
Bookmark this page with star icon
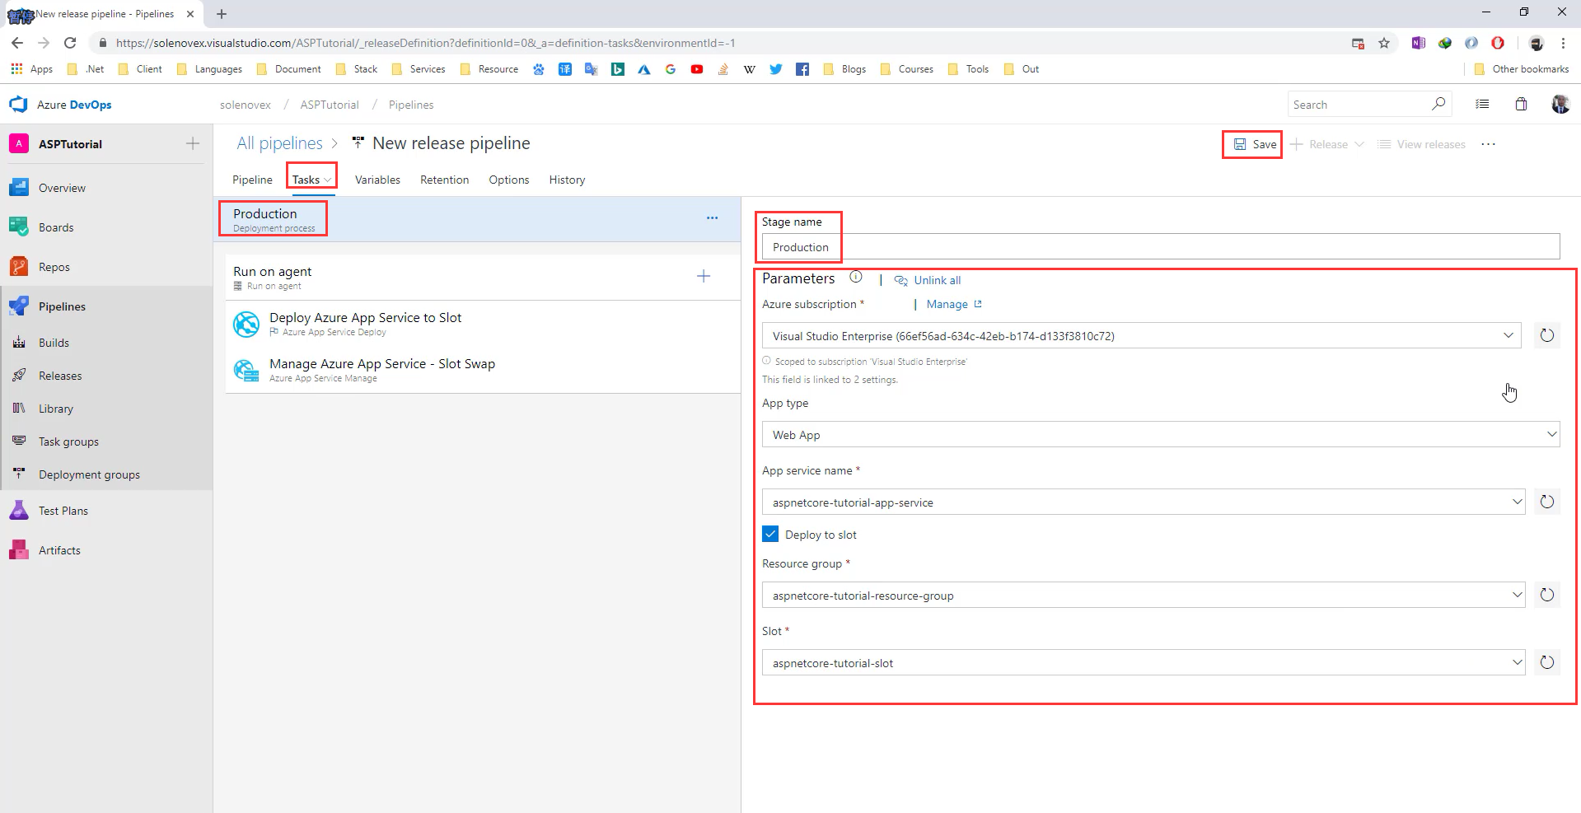pos(1384,43)
